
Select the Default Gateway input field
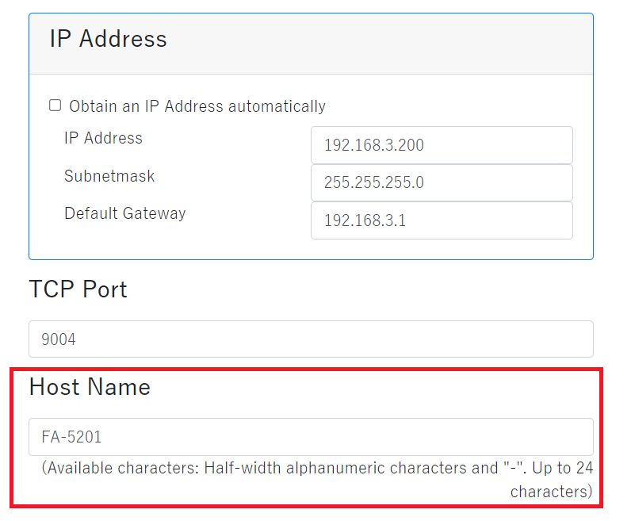pos(441,220)
